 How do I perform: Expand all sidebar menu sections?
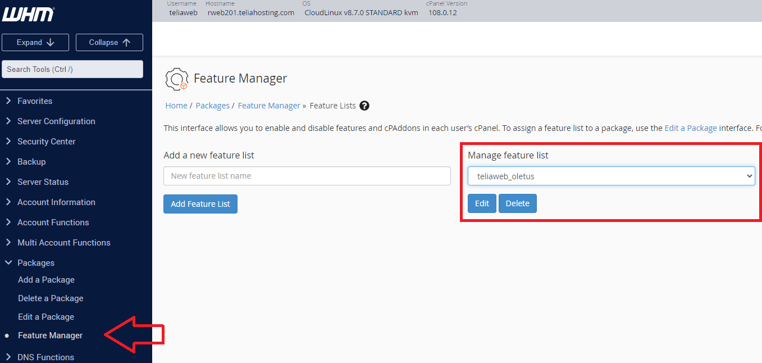coord(35,42)
